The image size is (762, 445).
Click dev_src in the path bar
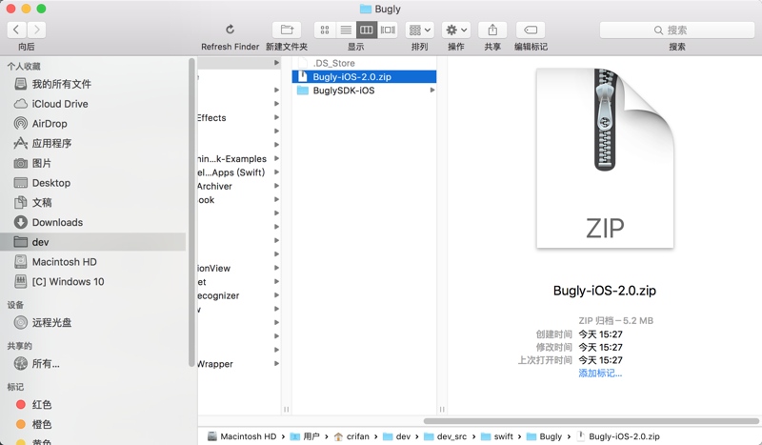[446, 436]
